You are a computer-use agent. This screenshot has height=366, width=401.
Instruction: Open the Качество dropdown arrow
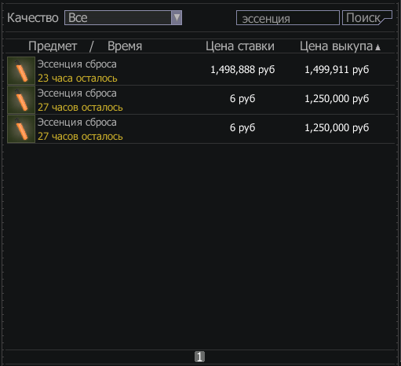(177, 18)
